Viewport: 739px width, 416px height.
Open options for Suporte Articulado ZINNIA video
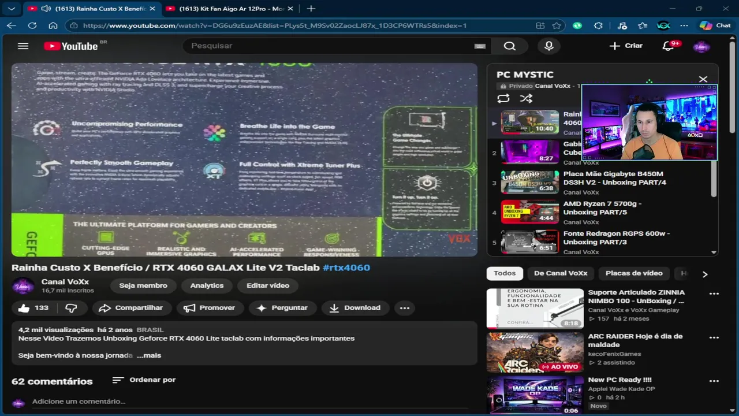(714, 294)
